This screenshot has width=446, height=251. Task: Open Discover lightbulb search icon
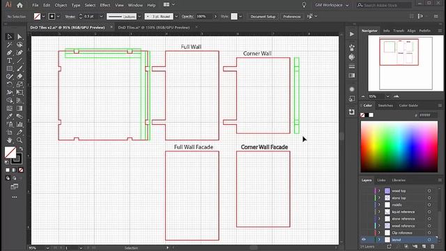click(x=304, y=5)
